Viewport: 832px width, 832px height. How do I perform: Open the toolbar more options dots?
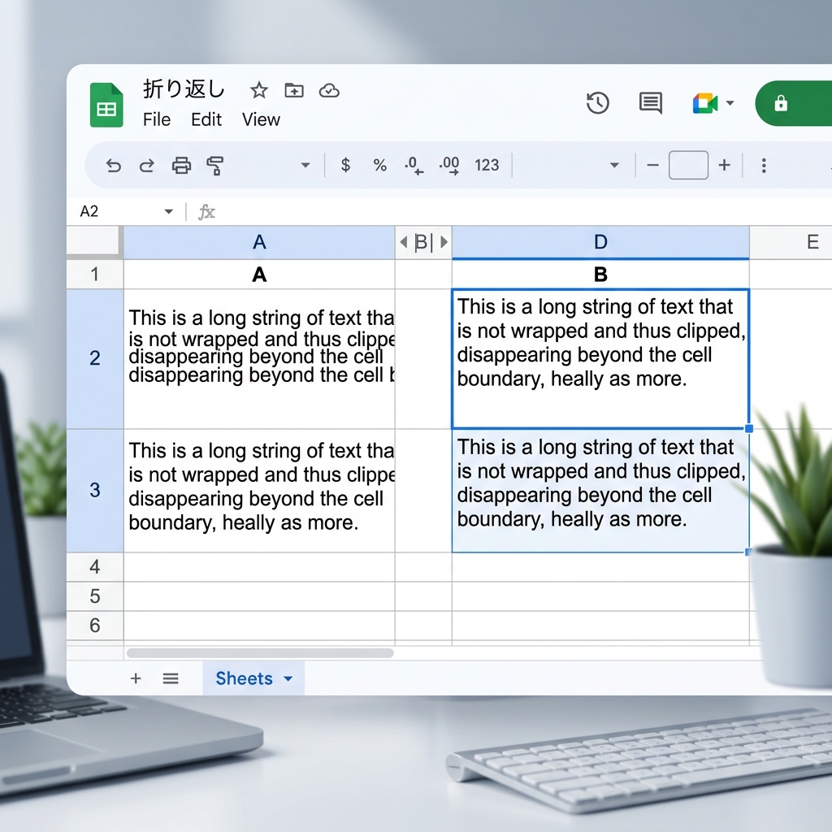click(764, 166)
